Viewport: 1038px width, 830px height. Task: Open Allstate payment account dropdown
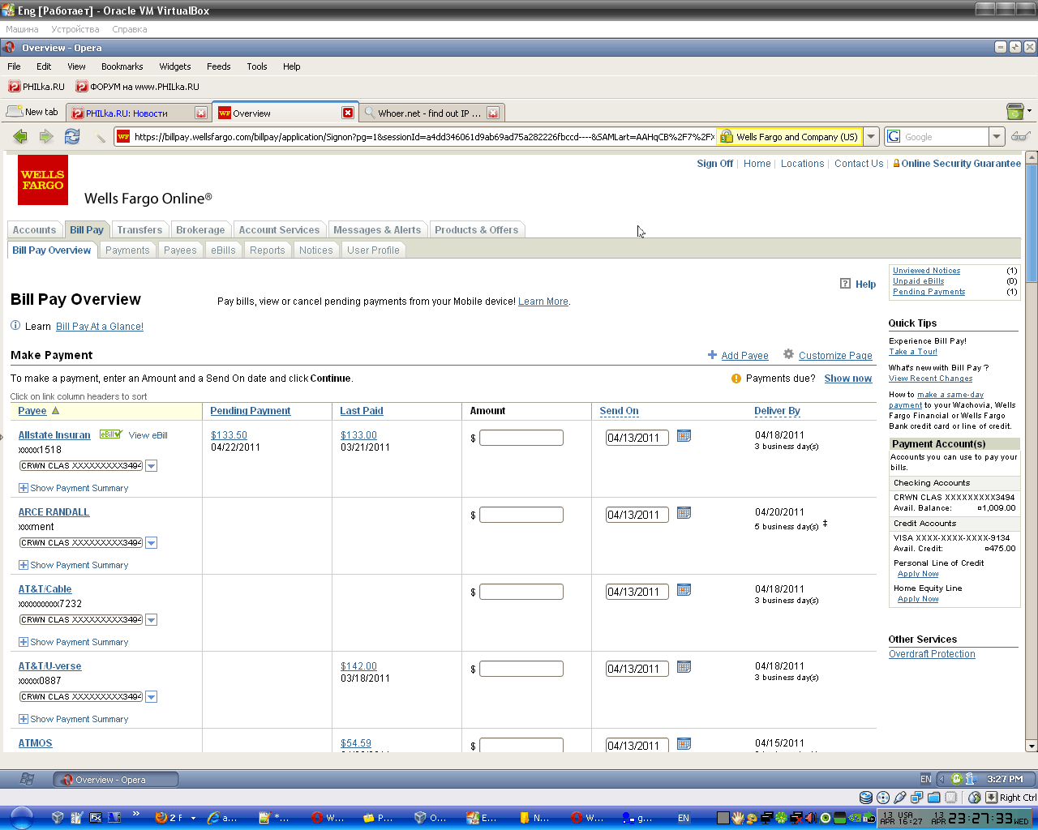(x=152, y=466)
